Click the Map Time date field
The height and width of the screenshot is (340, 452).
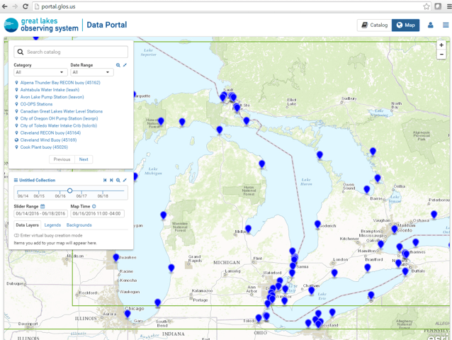98,213
